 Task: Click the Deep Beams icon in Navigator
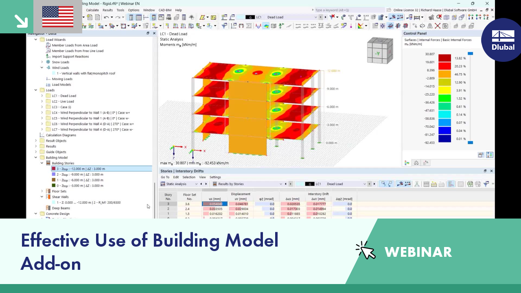[x=48, y=208]
